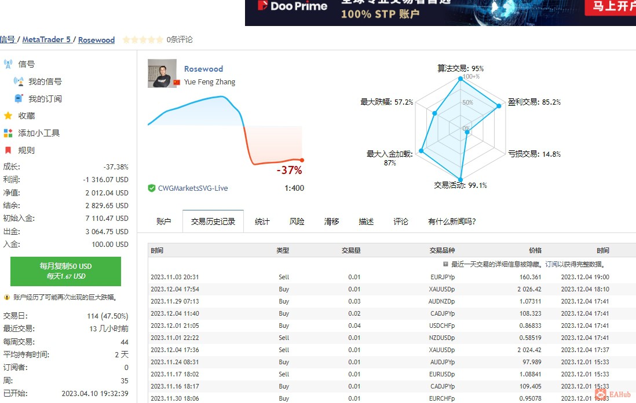636x403 pixels.
Task: Click the Doo Prime ad banner
Action: (440, 13)
